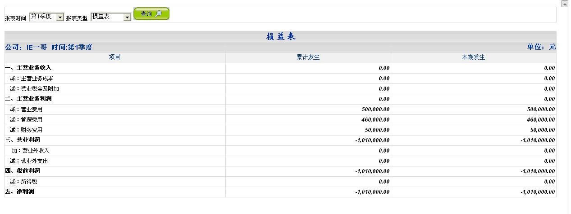
Task: Click 累计发生 -1,010,000.00 for 税前利润
Action: pos(372,171)
